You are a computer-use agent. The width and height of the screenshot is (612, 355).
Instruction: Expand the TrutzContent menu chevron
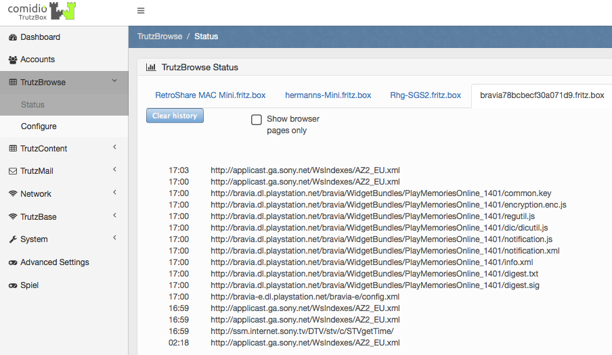(x=115, y=147)
